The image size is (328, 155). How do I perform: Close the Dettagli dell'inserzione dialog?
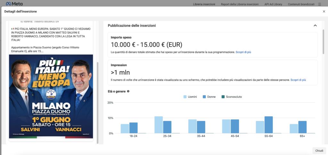pyautogui.click(x=324, y=12)
